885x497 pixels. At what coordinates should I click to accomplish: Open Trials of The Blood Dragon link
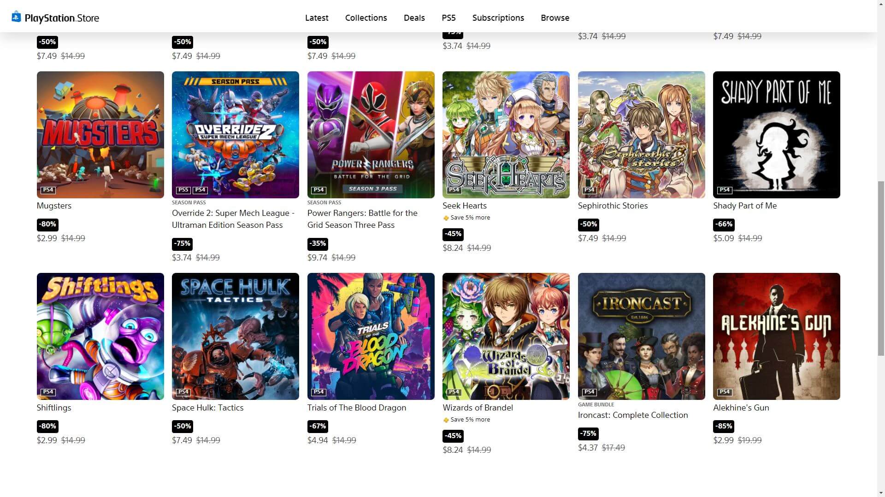point(357,408)
